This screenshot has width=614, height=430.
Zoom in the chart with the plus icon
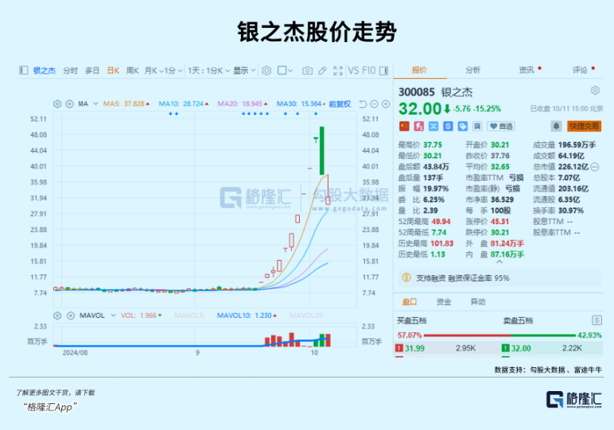point(386,103)
